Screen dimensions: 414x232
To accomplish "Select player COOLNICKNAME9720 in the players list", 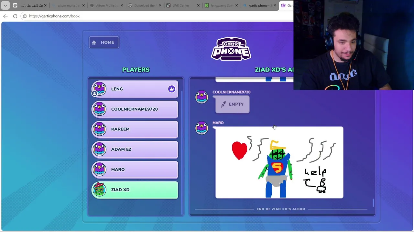I will coord(135,109).
